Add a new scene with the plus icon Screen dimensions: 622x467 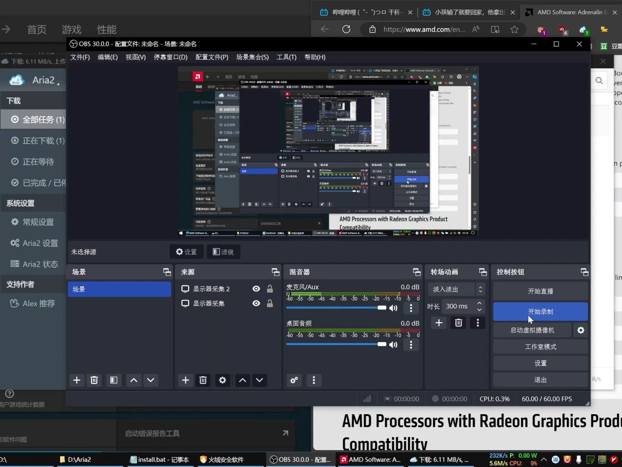[x=77, y=380]
